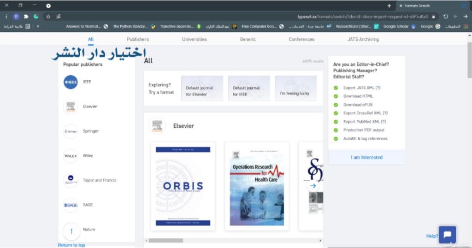Open the Answers to Normali bookmark
472x248 pixels.
click(x=87, y=26)
